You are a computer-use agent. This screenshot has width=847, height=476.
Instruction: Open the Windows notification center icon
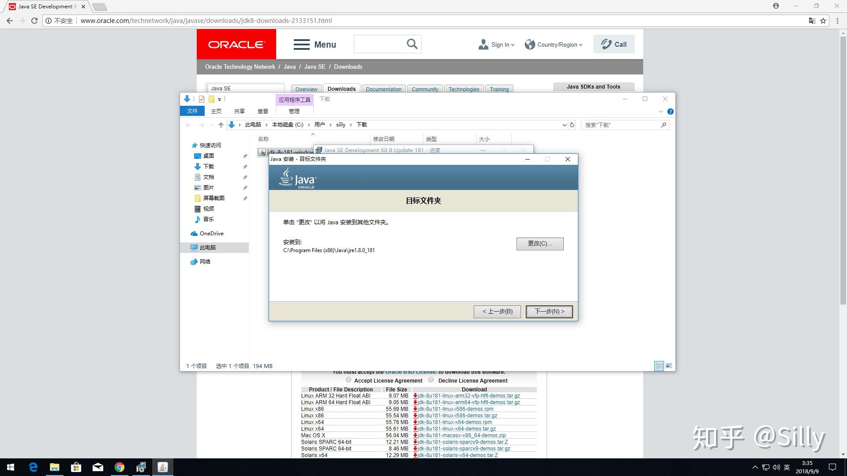832,467
